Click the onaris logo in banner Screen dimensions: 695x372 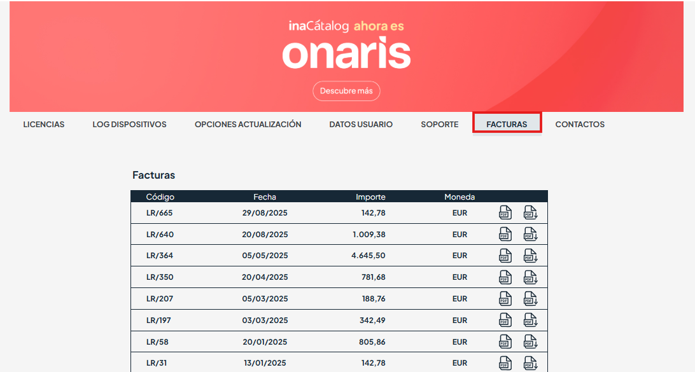point(346,53)
